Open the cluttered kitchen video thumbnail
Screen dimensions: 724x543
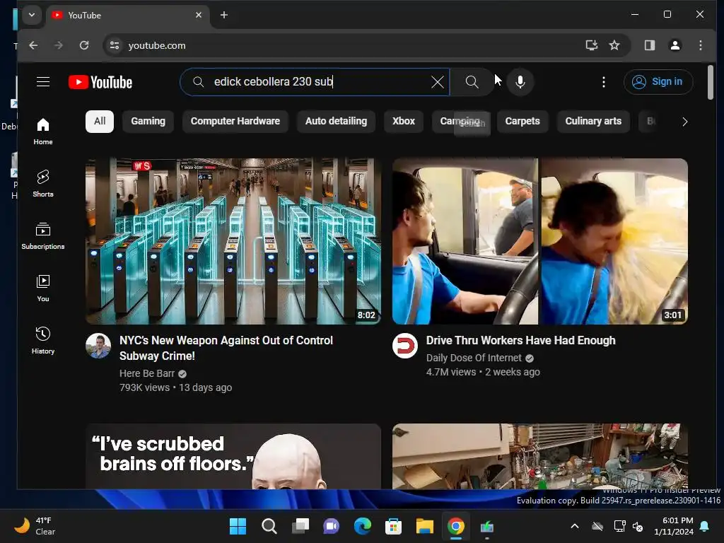[x=539, y=456]
